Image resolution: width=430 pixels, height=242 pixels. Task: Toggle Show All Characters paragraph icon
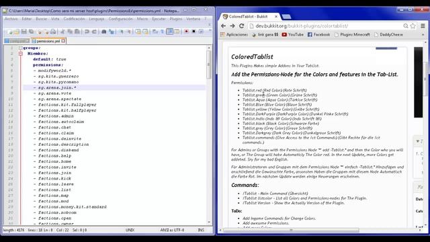[162, 32]
